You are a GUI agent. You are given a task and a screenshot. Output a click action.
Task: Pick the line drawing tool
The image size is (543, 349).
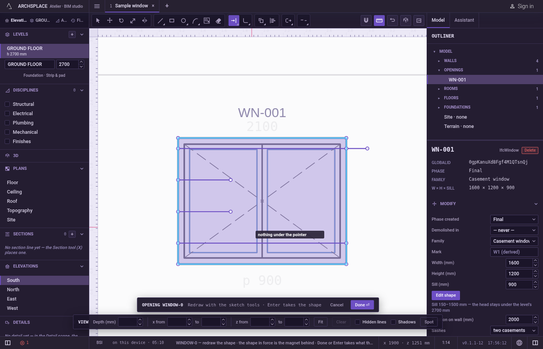(160, 21)
